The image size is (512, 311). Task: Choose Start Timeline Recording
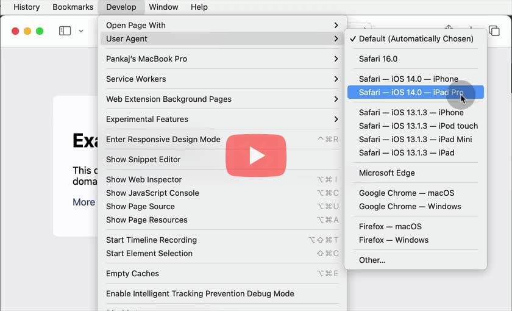coord(222,240)
